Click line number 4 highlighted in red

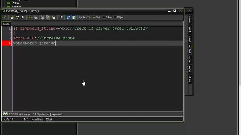click(9, 43)
